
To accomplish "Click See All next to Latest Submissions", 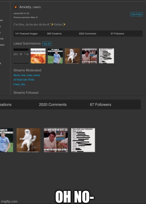I will 47,44.
